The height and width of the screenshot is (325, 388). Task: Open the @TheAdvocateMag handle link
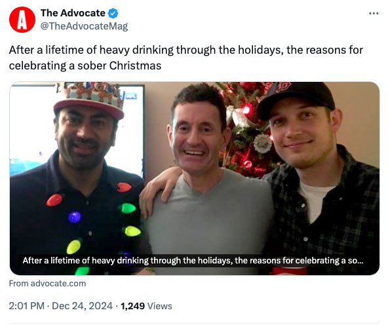[84, 26]
